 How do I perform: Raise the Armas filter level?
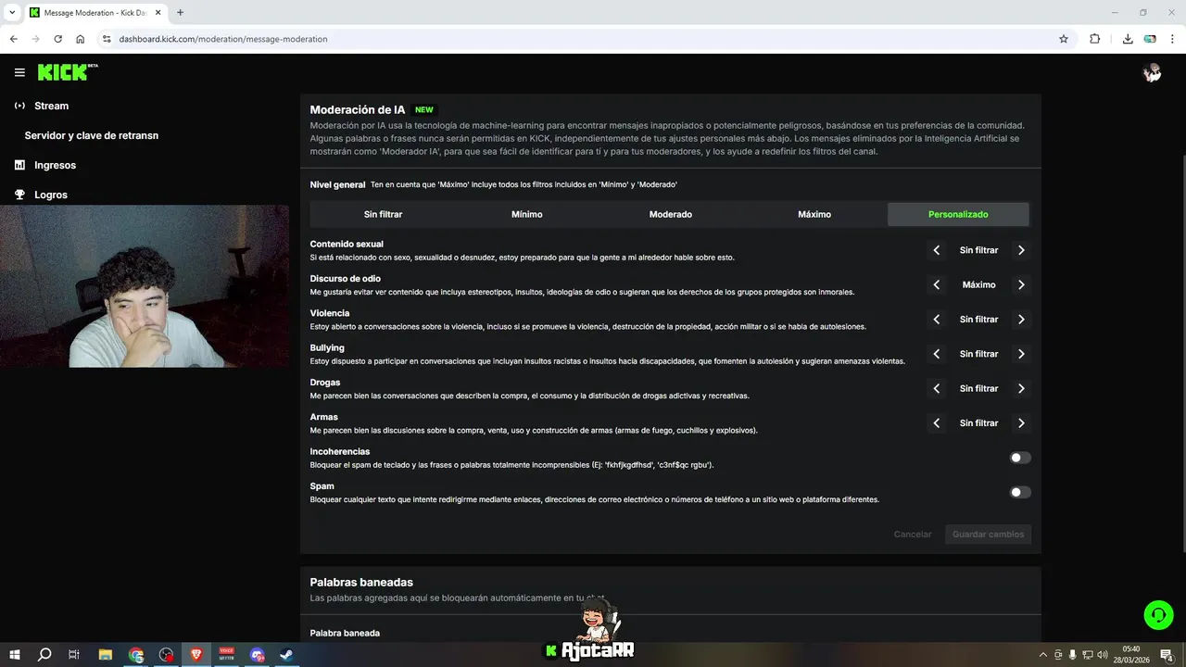pyautogui.click(x=1021, y=422)
